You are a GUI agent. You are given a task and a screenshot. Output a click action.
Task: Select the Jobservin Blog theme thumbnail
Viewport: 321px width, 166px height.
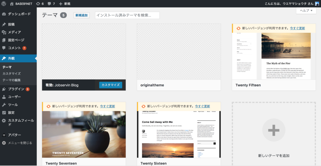click(x=84, y=51)
